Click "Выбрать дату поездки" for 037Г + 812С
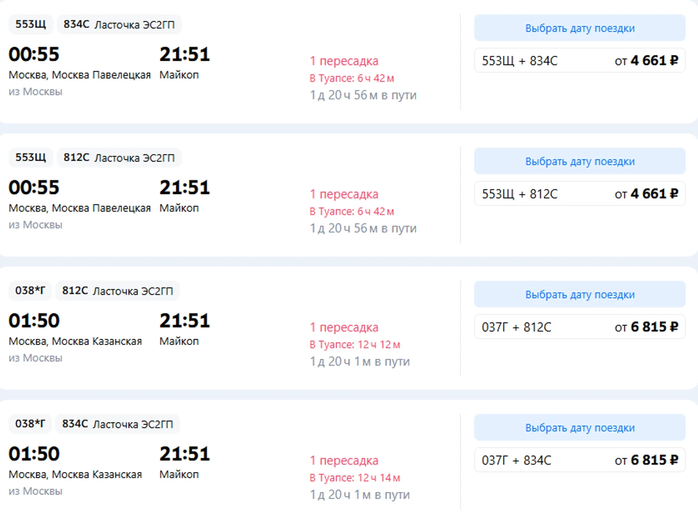The width and height of the screenshot is (698, 516). 579,295
